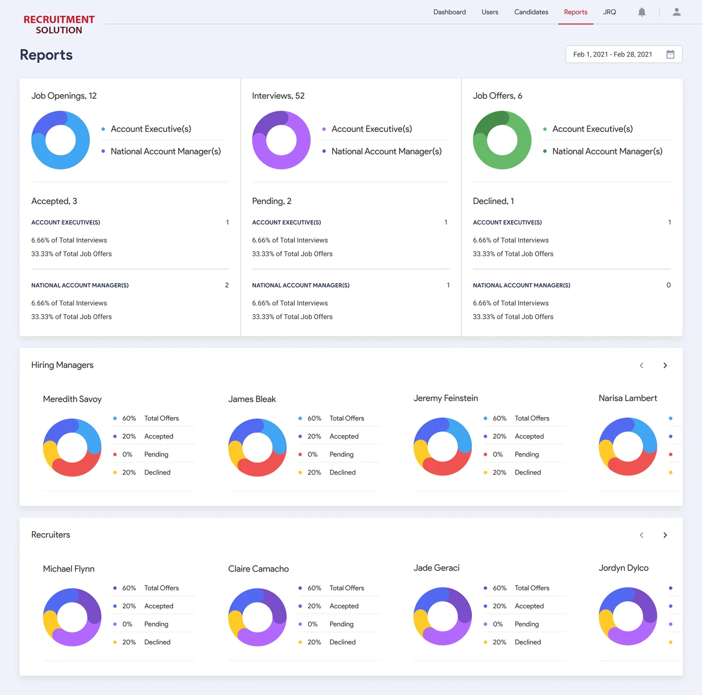Click Jade Geraci's donut chart
Screen dimensions: 702x695
[443, 616]
